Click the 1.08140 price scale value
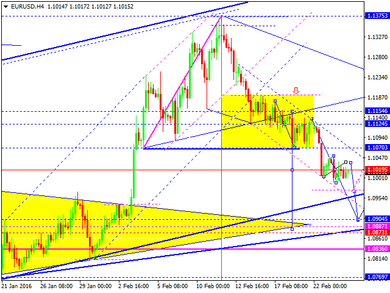This screenshot has width=390, height=293. (378, 259)
